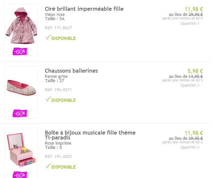
Task: Click the pink raincoat product thumbnail
Action: point(21,28)
